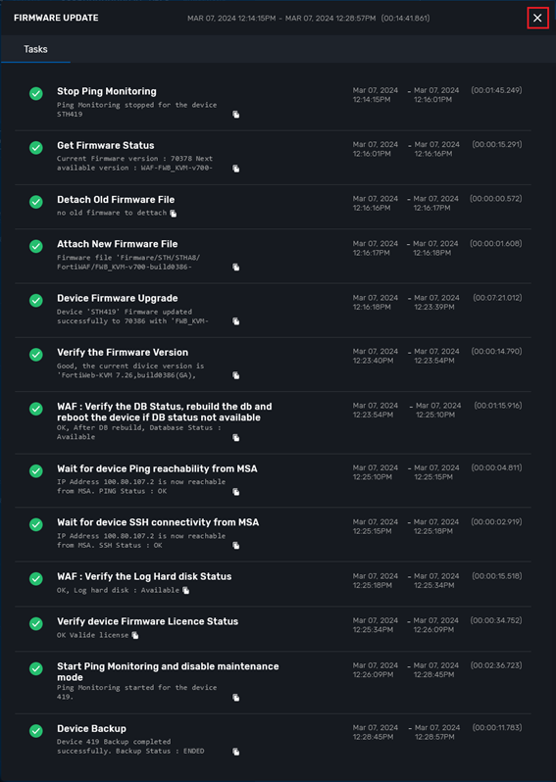
Task: Copy the Verify the Firmware Version output
Action: coord(236,375)
